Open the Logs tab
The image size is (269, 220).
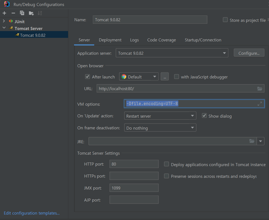(134, 40)
